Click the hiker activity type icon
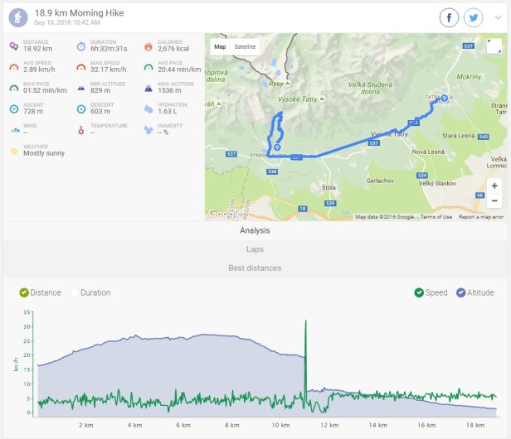This screenshot has width=511, height=439. pyautogui.click(x=18, y=17)
